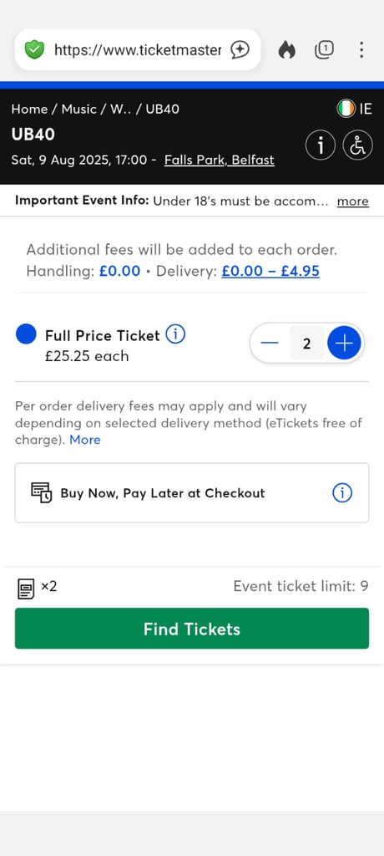This screenshot has height=856, width=384.
Task: Tap the fire clear-data icon
Action: [x=287, y=50]
